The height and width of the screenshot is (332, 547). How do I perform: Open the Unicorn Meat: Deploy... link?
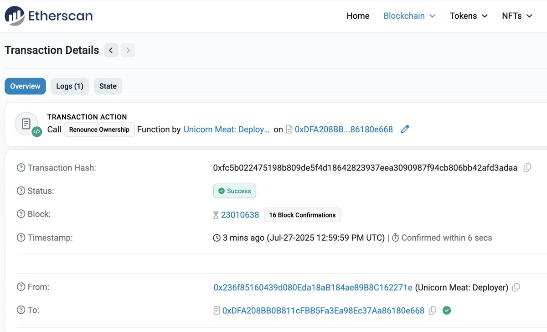pos(227,130)
